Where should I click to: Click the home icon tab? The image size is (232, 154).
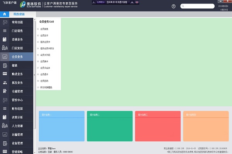click(4, 14)
